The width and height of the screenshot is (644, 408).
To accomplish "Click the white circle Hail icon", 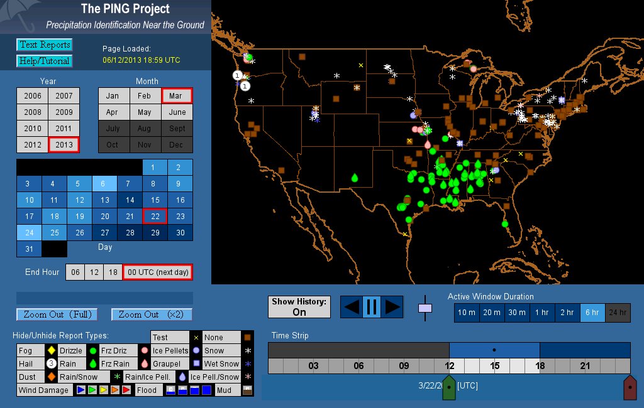I will coord(51,363).
